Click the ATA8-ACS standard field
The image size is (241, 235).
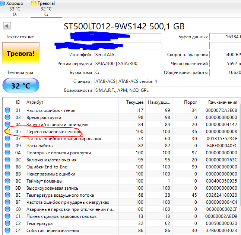coord(168,81)
